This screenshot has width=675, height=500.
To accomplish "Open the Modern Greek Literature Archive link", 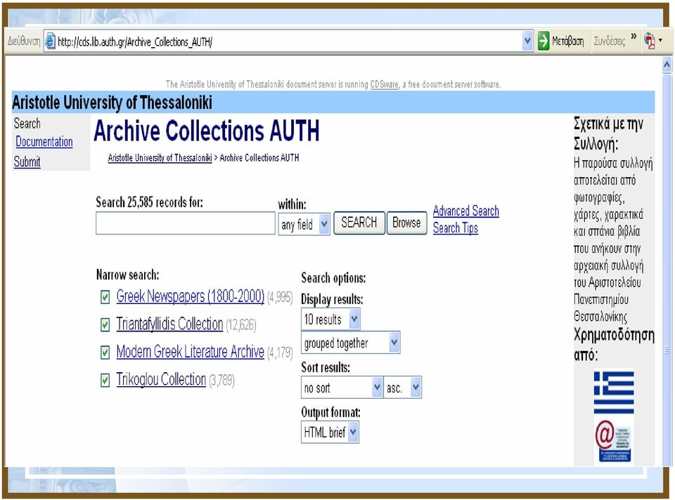I will click(x=191, y=352).
